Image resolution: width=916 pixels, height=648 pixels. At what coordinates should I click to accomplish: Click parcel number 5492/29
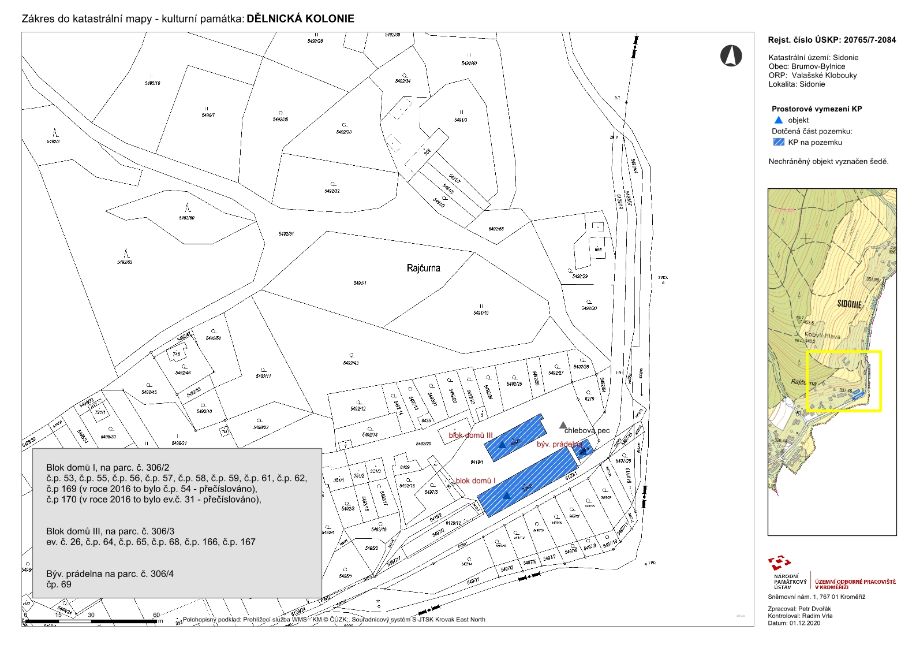click(580, 276)
